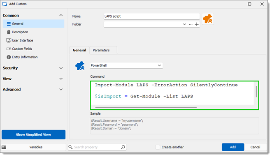Click the plus icon next to Folder
The height and width of the screenshot is (157, 272).
(197, 24)
